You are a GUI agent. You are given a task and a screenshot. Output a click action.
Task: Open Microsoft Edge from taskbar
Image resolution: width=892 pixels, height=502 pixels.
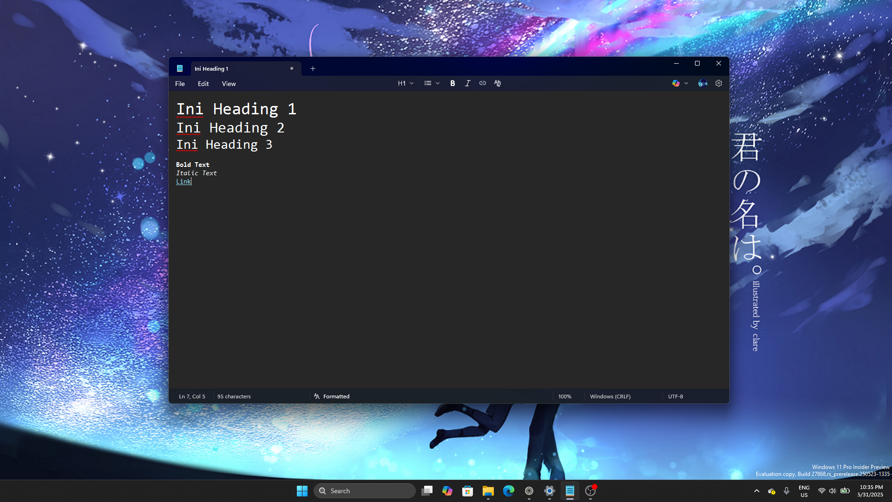509,491
